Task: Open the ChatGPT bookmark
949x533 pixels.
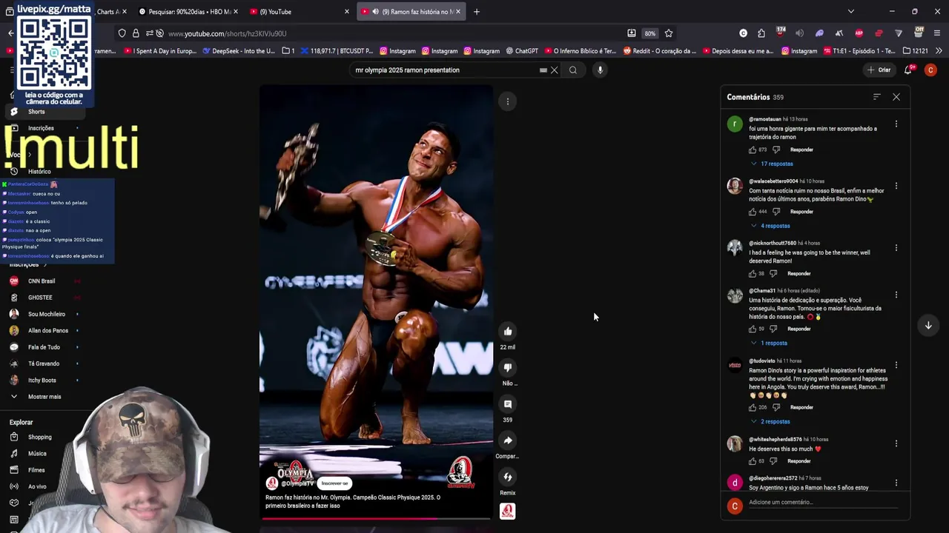Action: click(x=522, y=51)
